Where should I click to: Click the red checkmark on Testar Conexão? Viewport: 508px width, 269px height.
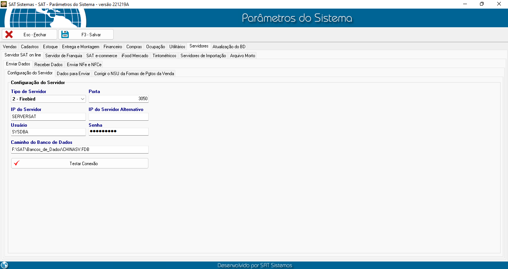tap(16, 163)
